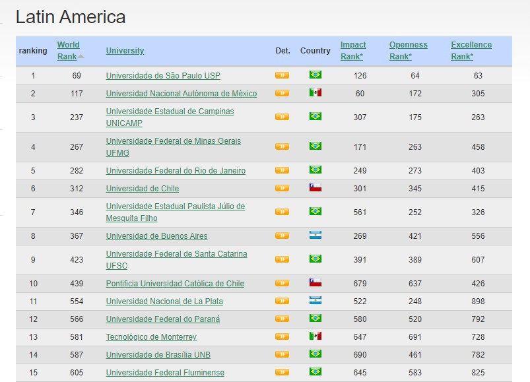
Task: Open details icon for Tecnológico de Monterrey
Action: (x=282, y=336)
